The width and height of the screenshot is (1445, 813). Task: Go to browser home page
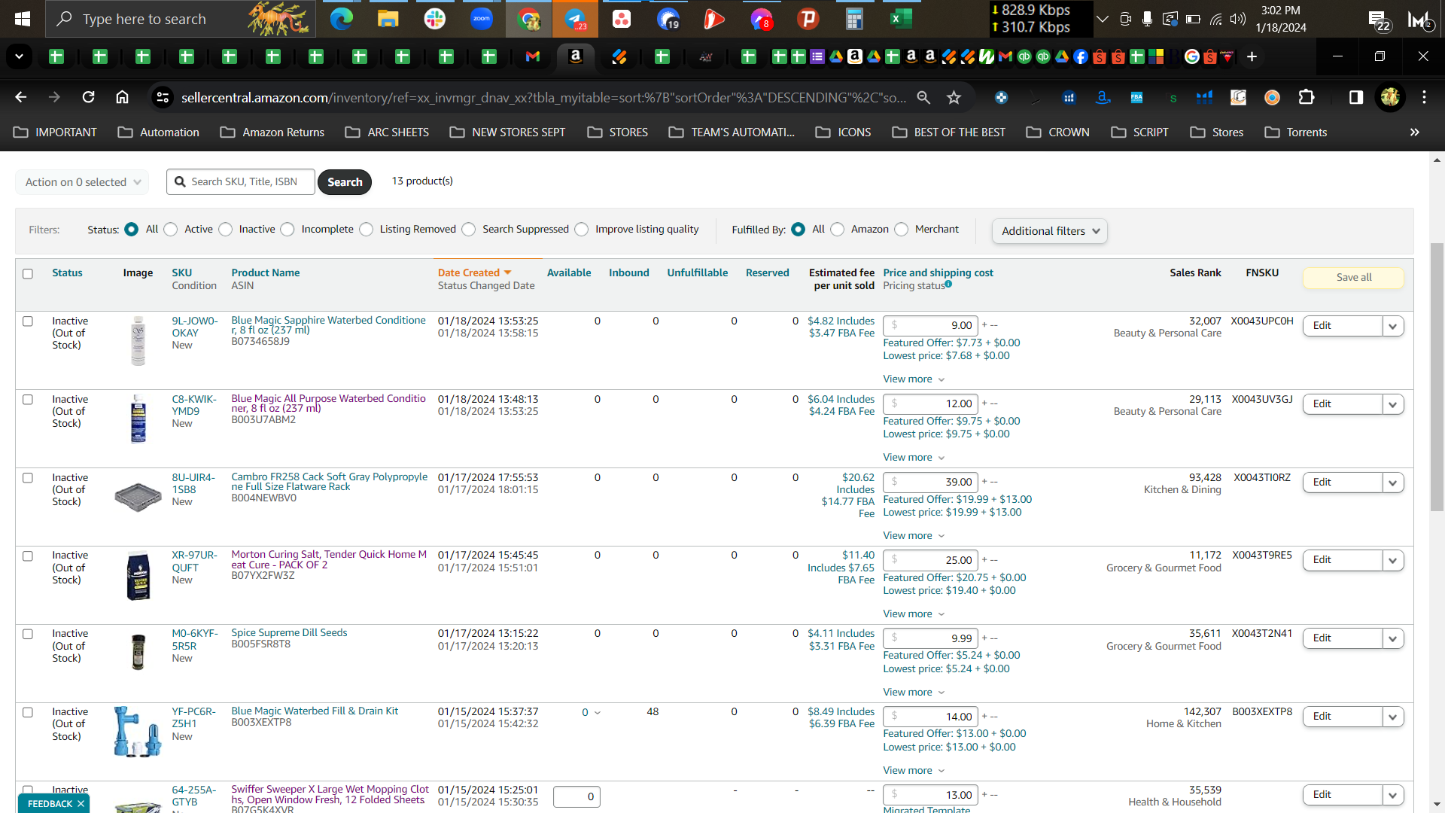coord(122,97)
